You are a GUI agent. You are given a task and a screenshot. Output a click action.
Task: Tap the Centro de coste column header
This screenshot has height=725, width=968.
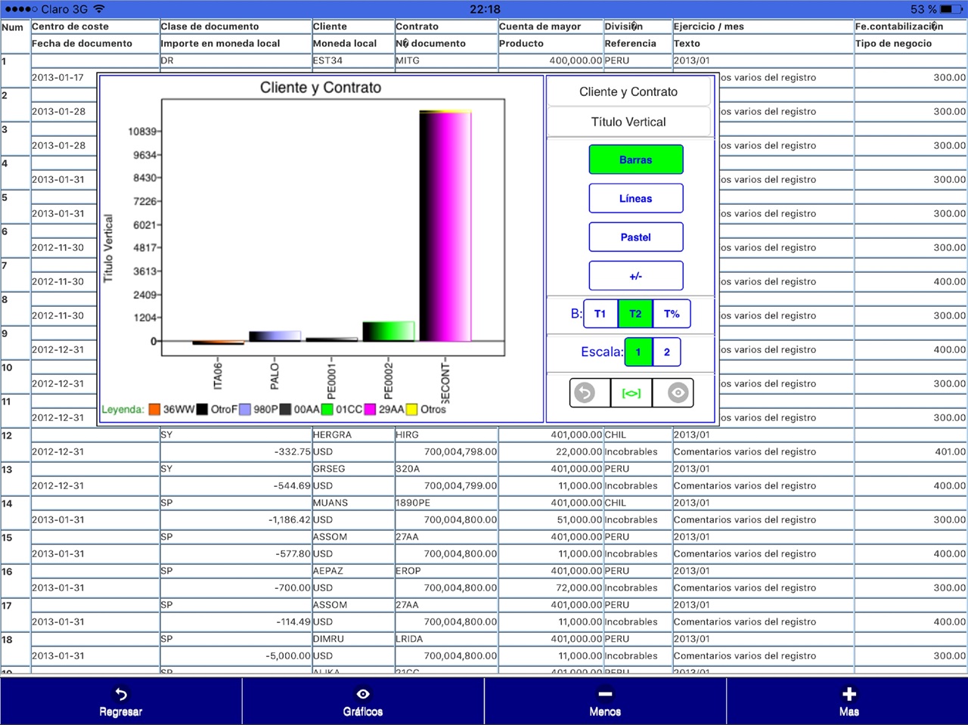pyautogui.click(x=95, y=26)
